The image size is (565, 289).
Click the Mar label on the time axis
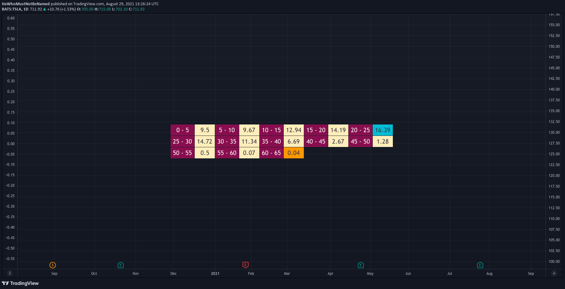(287, 274)
